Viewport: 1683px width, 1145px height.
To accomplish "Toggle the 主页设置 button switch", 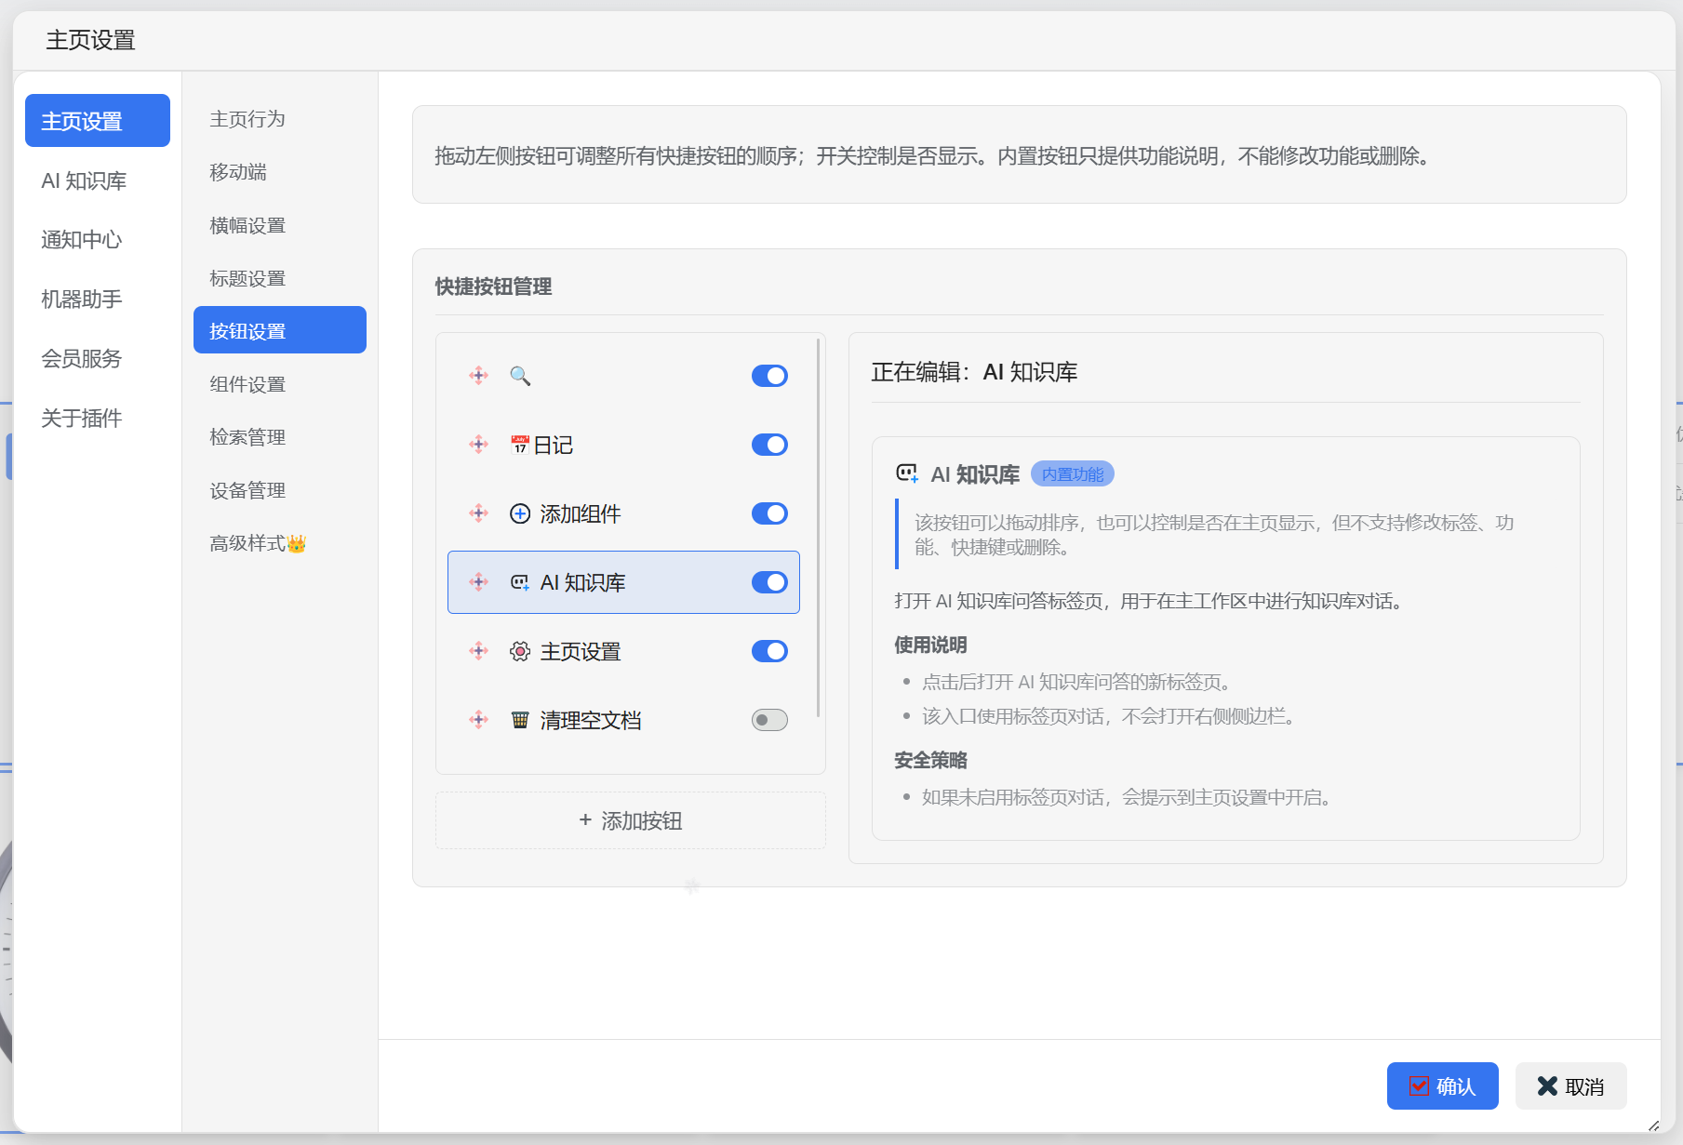I will (769, 651).
